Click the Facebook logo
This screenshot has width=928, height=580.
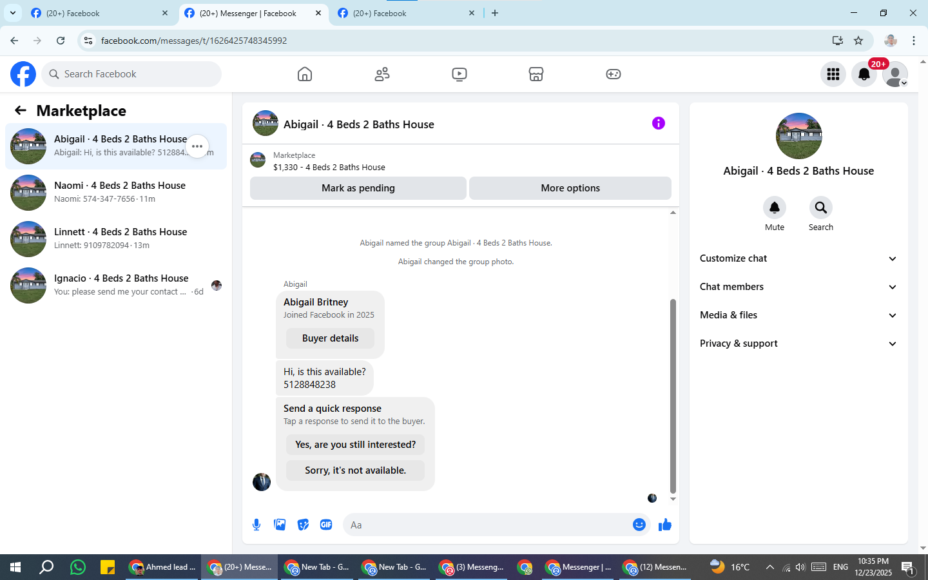(x=23, y=74)
